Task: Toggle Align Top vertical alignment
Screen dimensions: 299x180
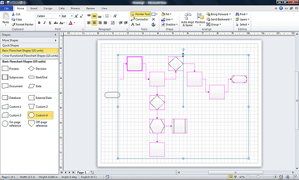Action: (89, 16)
